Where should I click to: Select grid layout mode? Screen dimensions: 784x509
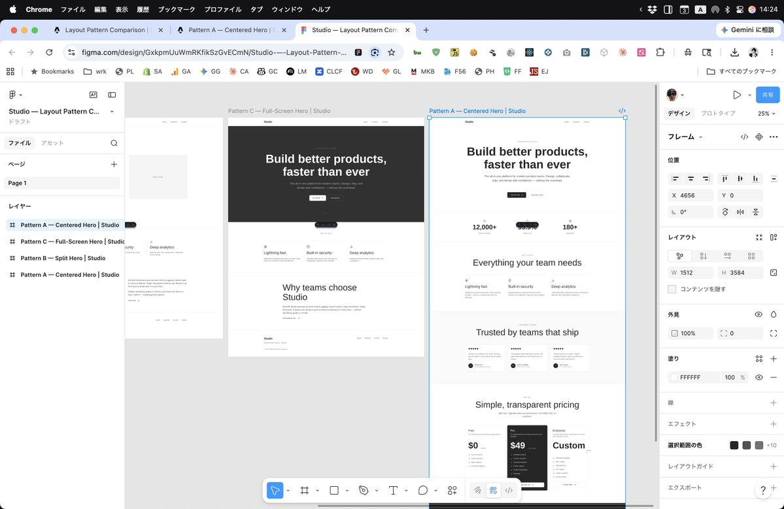[x=751, y=256]
